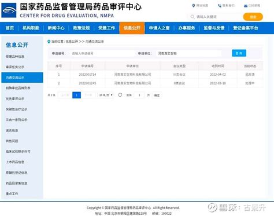This screenshot has height=216, width=274.
Task: Open 送达信息 in the sidebar
Action: click(12, 130)
